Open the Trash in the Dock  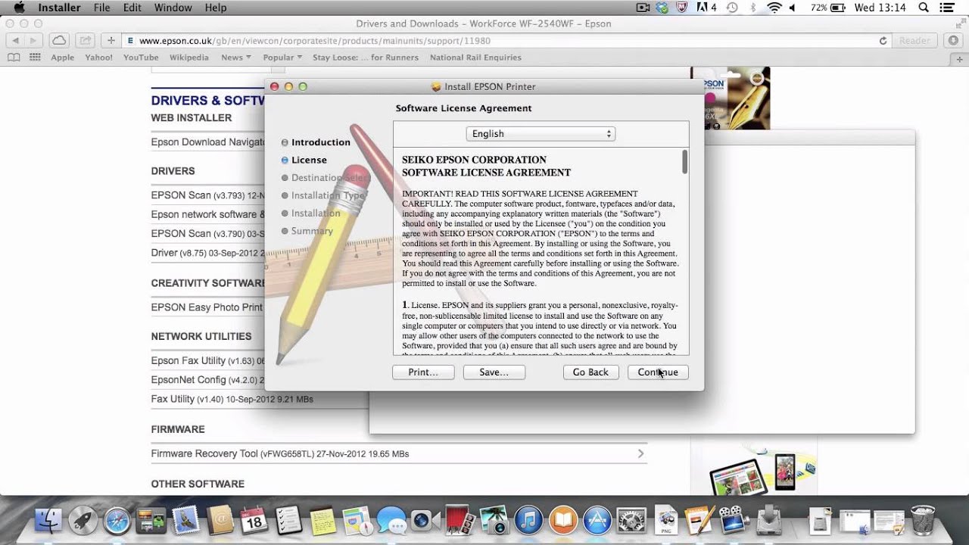click(923, 520)
